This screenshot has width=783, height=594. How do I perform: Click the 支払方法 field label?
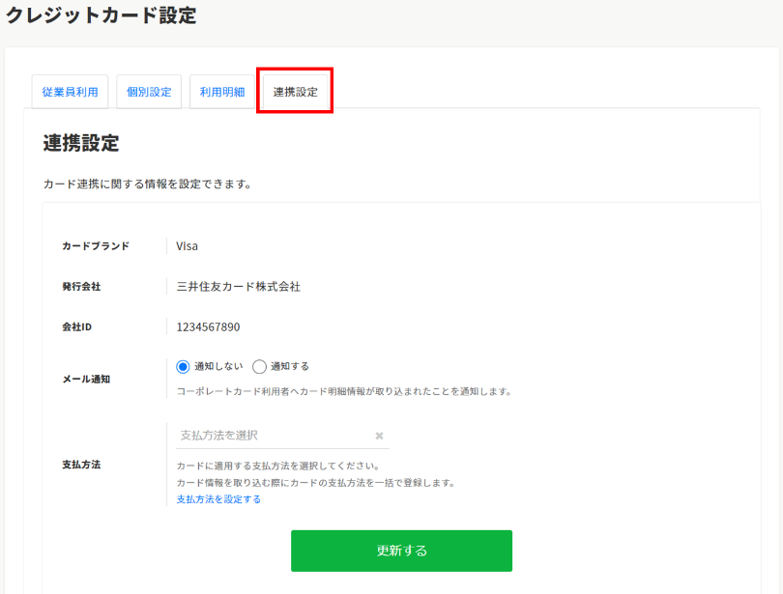(x=81, y=465)
